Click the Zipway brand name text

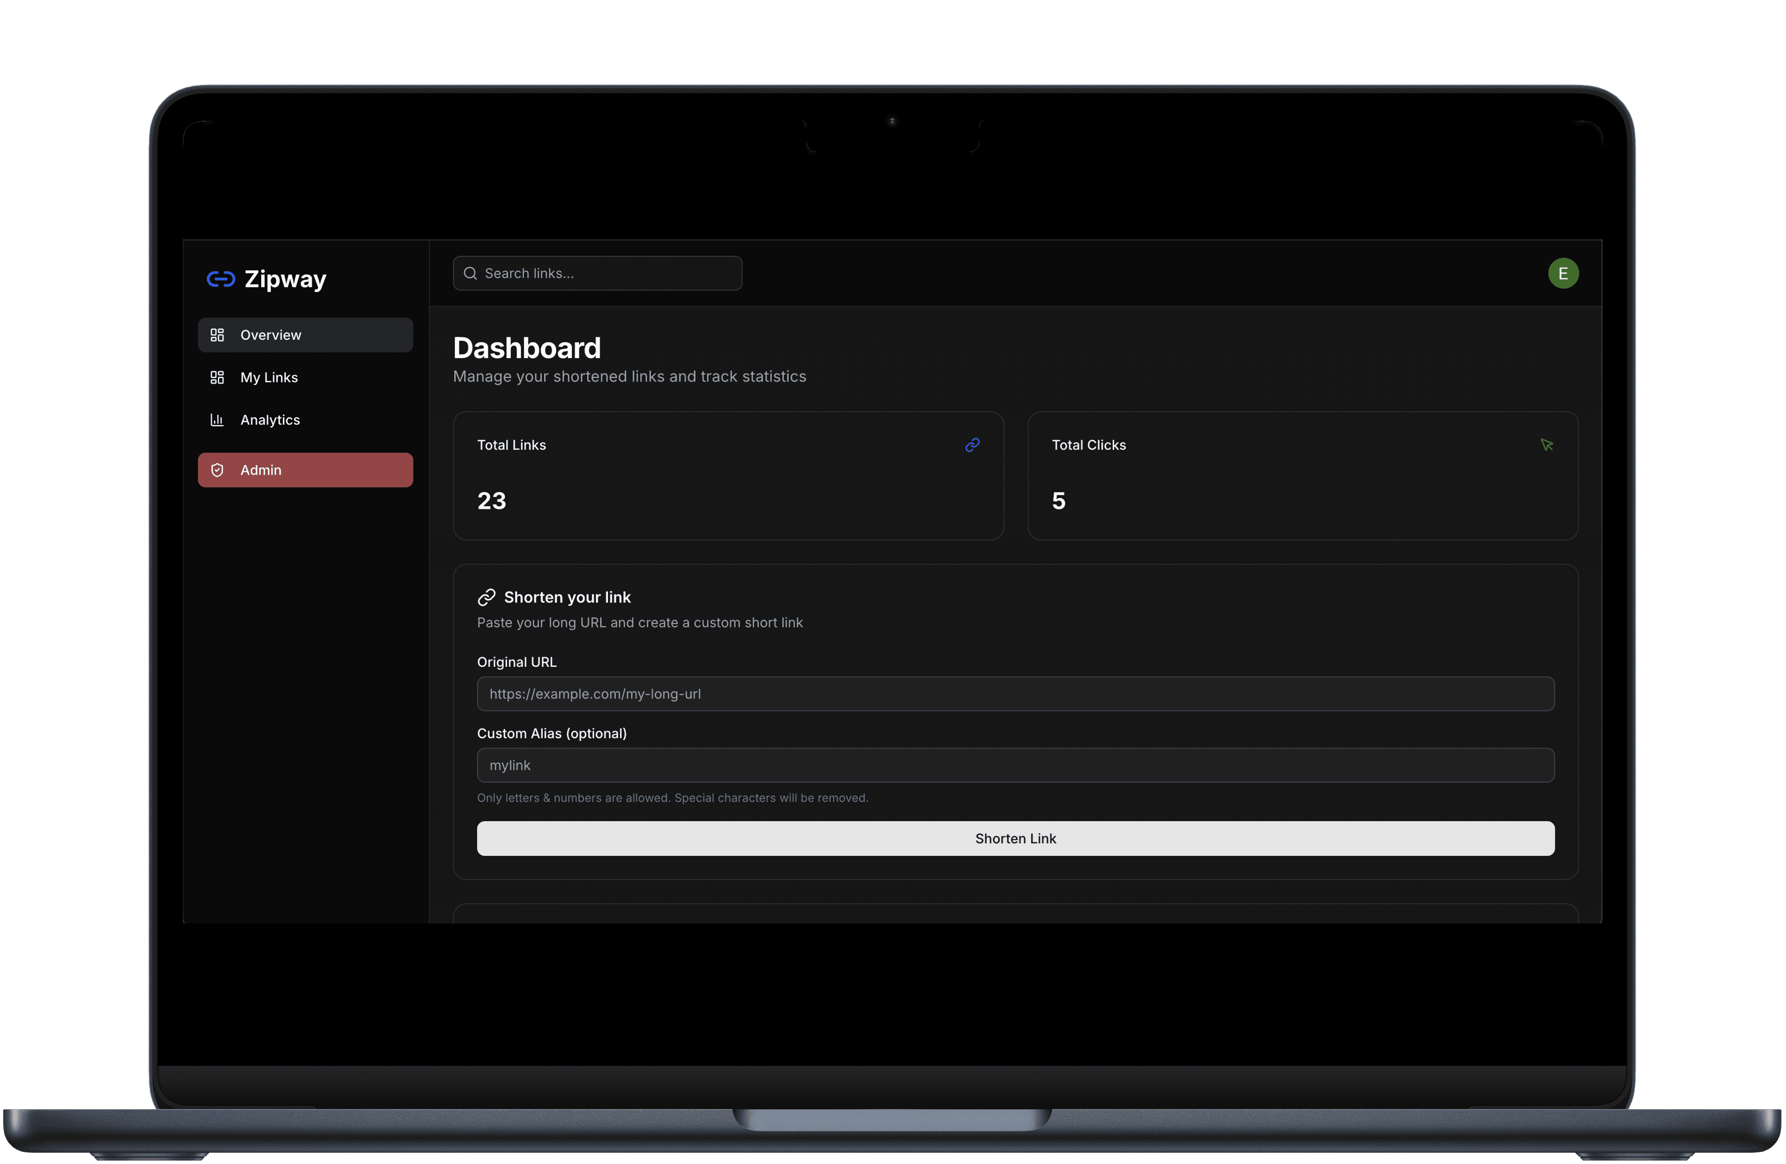(285, 279)
